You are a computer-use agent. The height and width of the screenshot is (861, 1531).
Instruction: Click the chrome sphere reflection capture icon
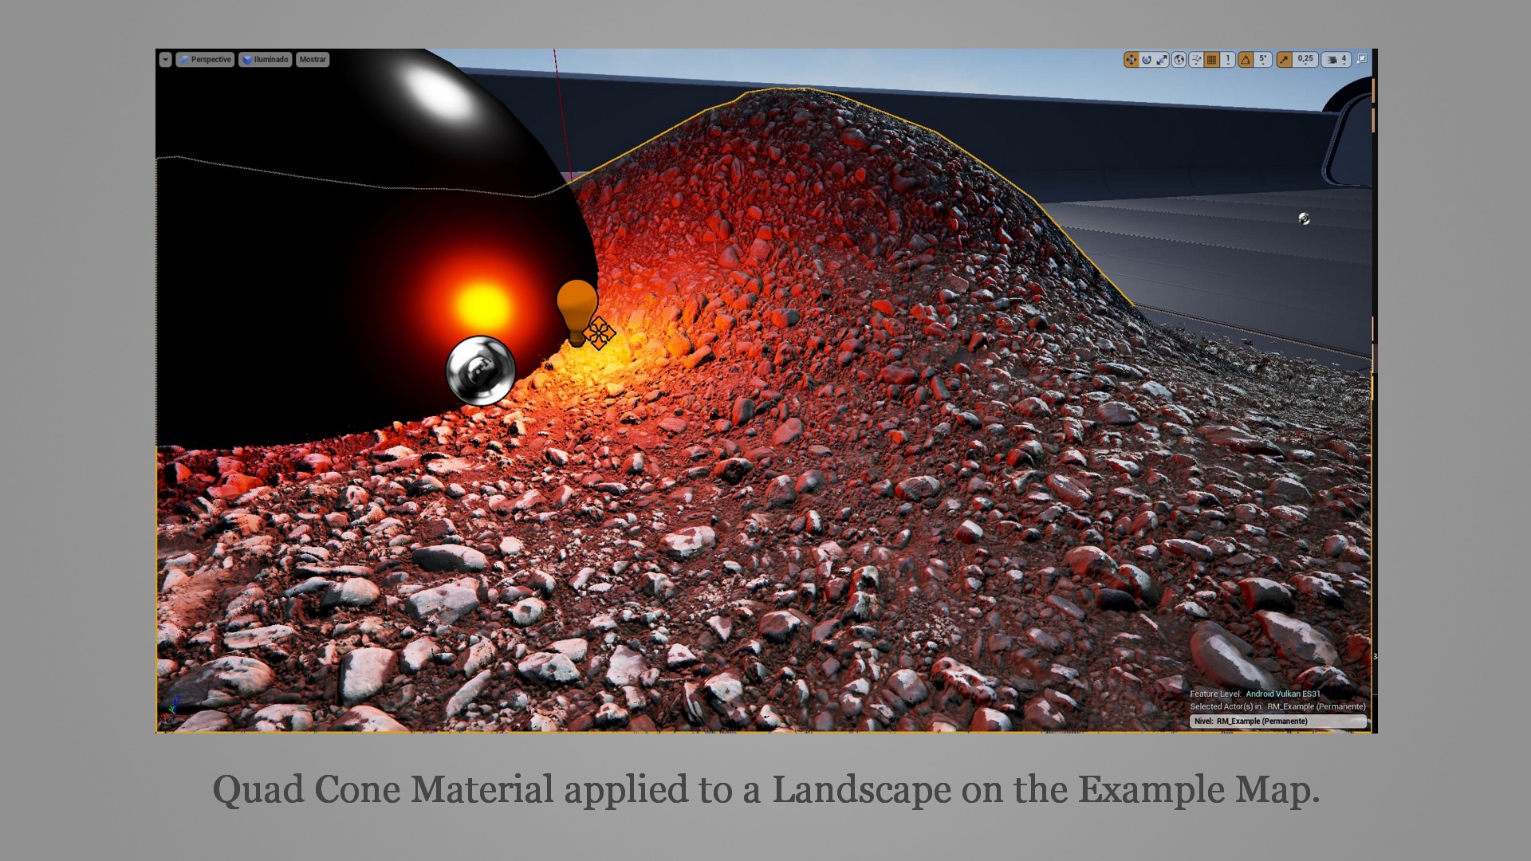[480, 370]
